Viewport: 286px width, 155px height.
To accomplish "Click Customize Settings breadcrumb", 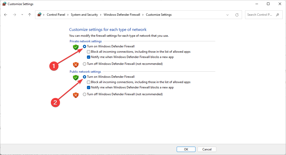I will tap(159, 15).
